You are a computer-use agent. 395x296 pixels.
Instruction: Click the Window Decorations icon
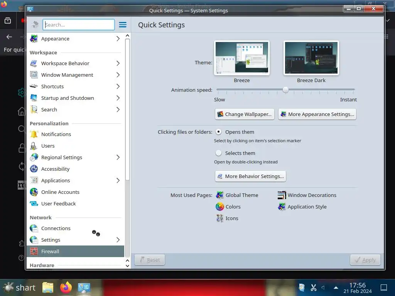click(282, 195)
